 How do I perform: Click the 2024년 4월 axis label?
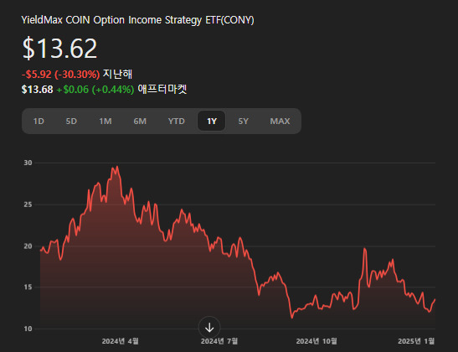click(120, 341)
